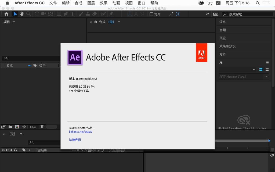275x172 pixels.
Task: Open the timeline (无) panel menu
Action: [x=21, y=134]
